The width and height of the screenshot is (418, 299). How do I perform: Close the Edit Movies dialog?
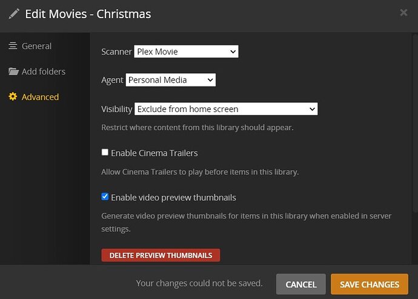403,12
